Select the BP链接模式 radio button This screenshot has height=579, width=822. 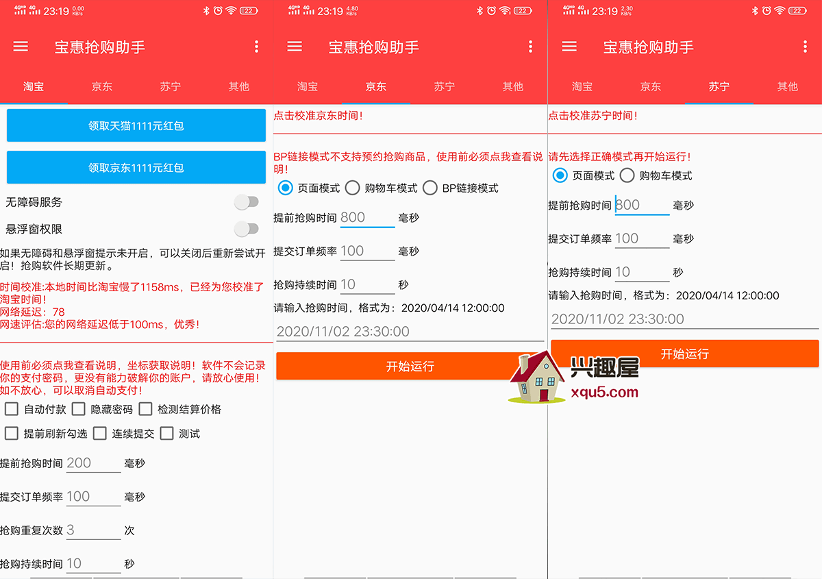tap(430, 188)
